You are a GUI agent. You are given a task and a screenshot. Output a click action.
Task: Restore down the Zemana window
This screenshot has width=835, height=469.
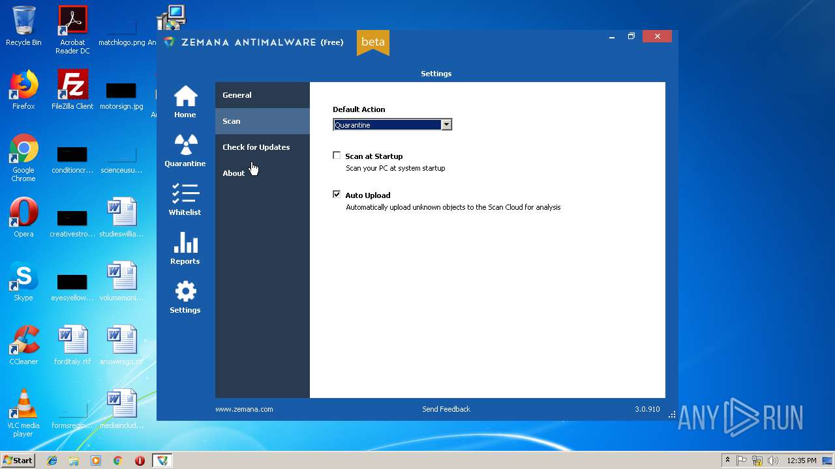(x=631, y=36)
